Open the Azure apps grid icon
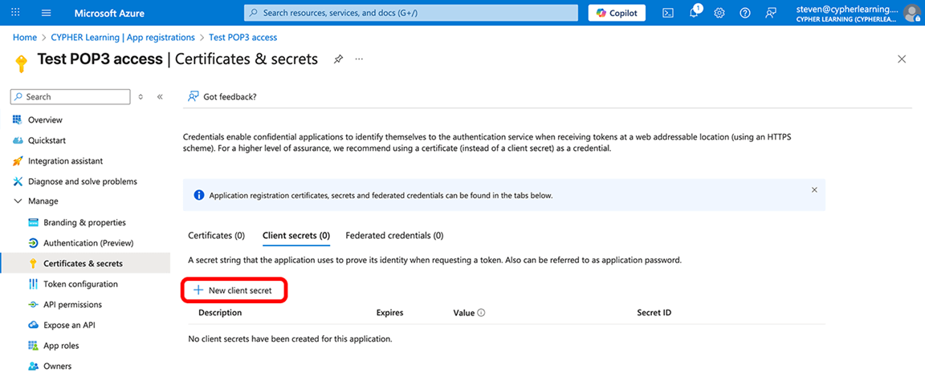This screenshot has height=377, width=925. 15,13
